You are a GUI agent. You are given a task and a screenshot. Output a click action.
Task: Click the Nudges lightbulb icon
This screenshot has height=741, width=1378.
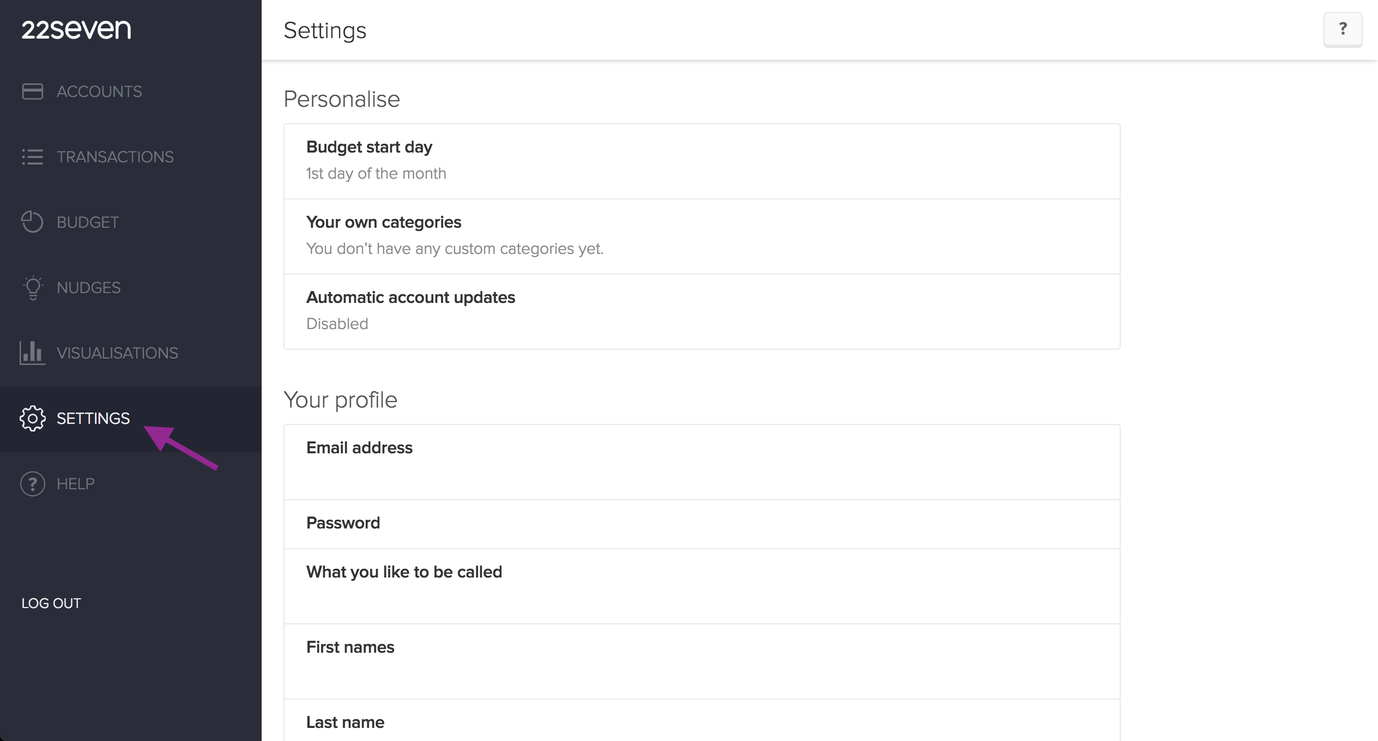tap(33, 288)
